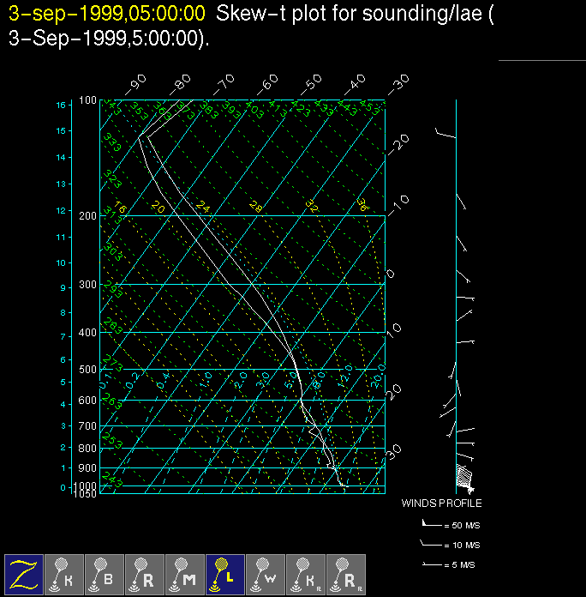Select the first K sounding station icon

click(64, 574)
